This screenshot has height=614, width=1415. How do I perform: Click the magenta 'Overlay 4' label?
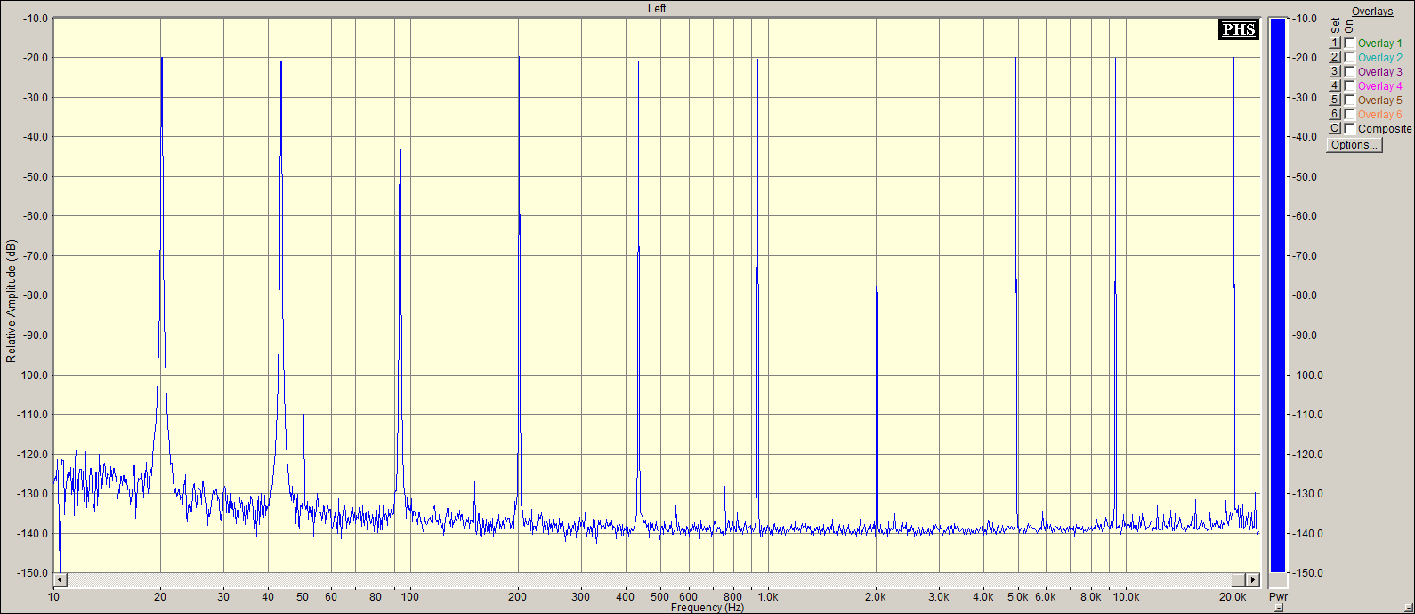(1379, 86)
